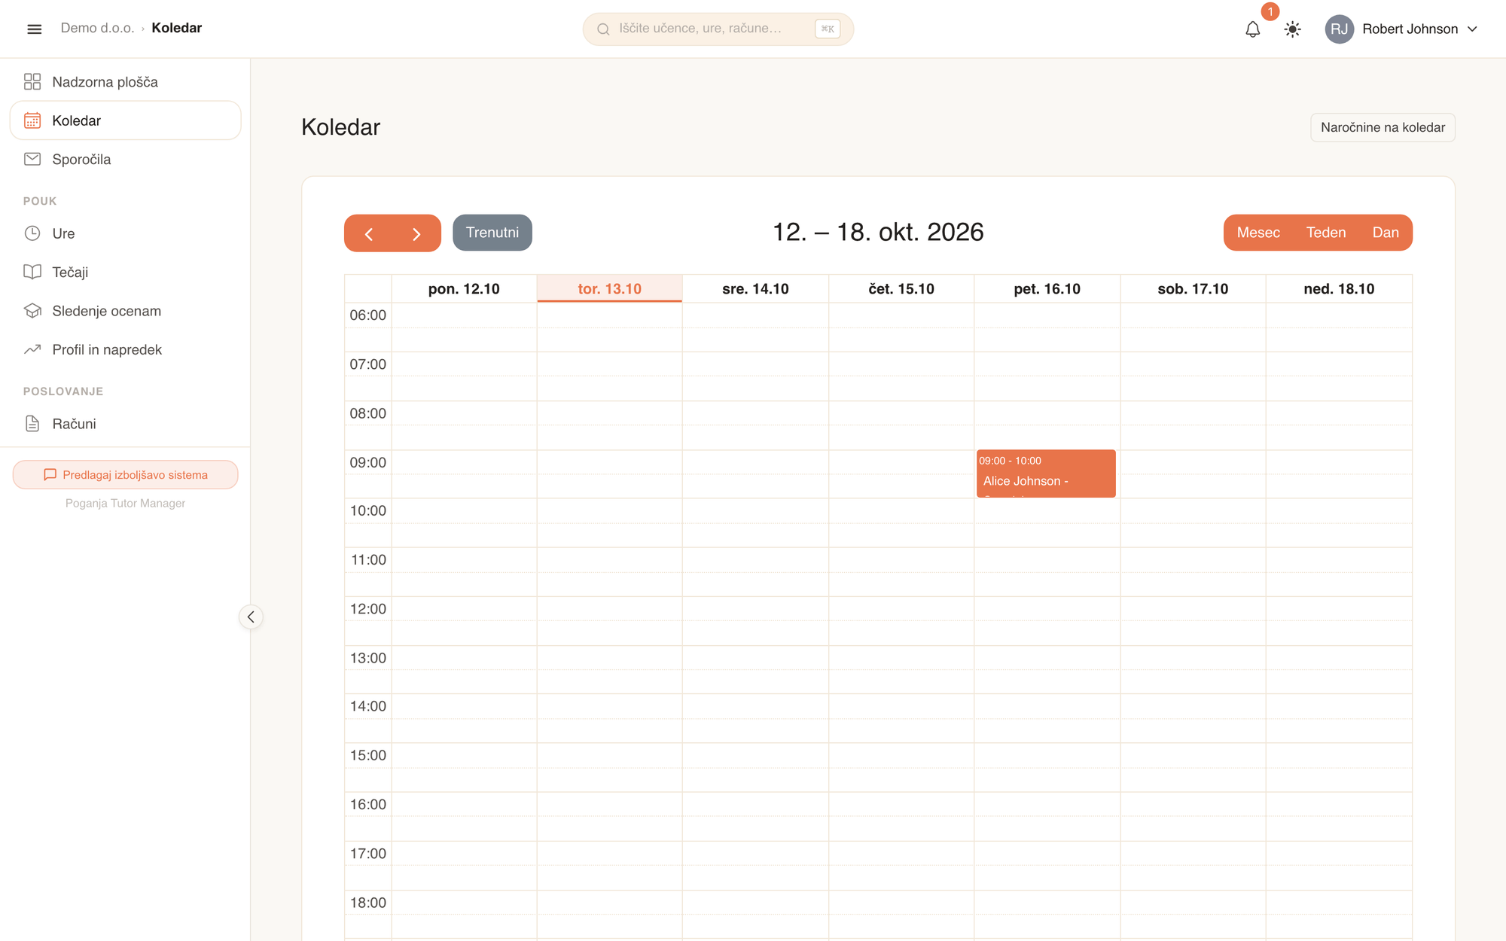This screenshot has height=941, width=1506.
Task: Go to the next week
Action: [416, 233]
